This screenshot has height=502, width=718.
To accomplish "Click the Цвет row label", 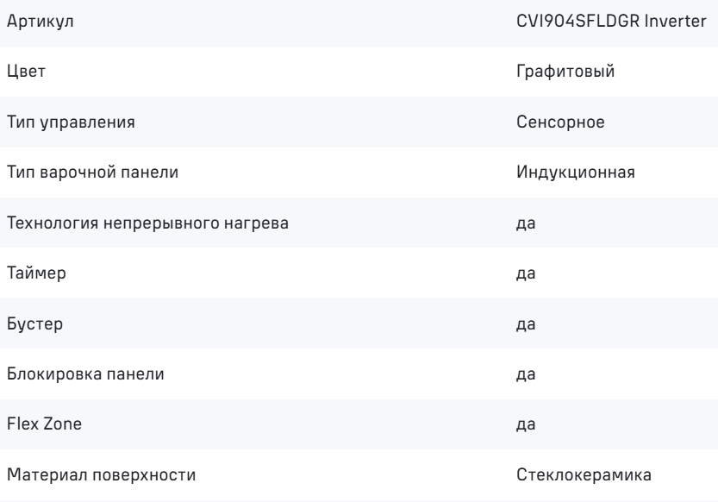I will coord(26,72).
